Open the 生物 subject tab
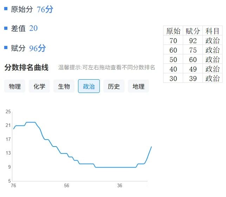Image resolution: width=226 pixels, height=197 pixels. tap(64, 86)
